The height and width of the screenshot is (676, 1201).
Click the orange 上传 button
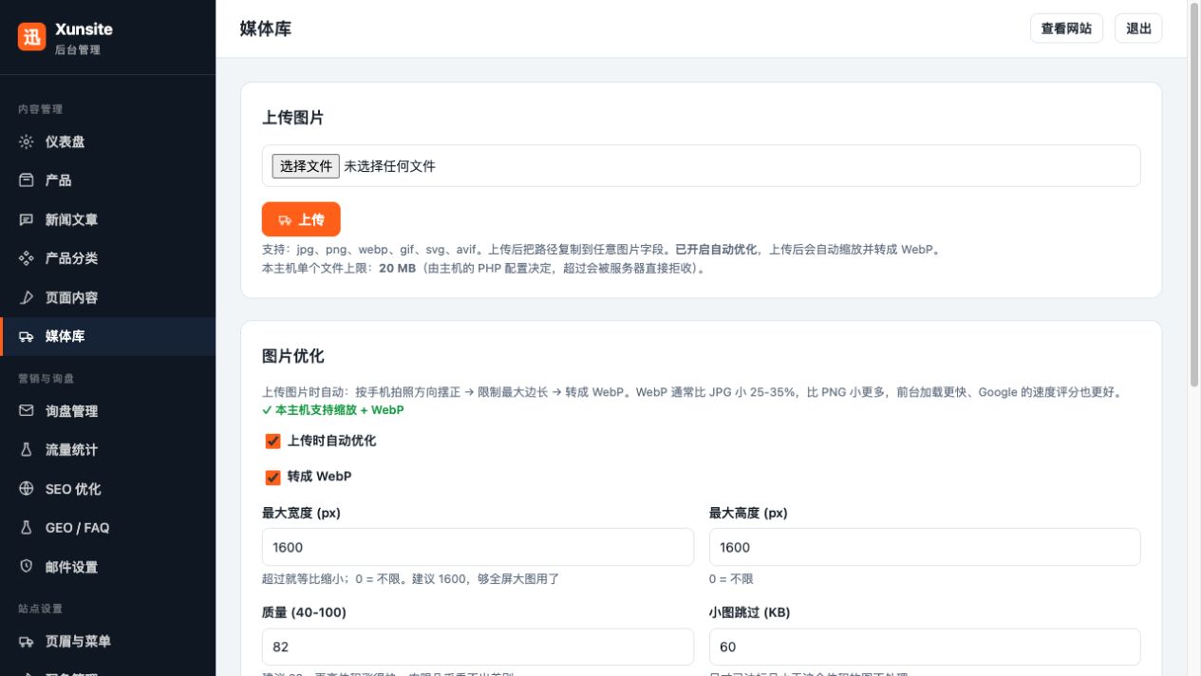[301, 219]
